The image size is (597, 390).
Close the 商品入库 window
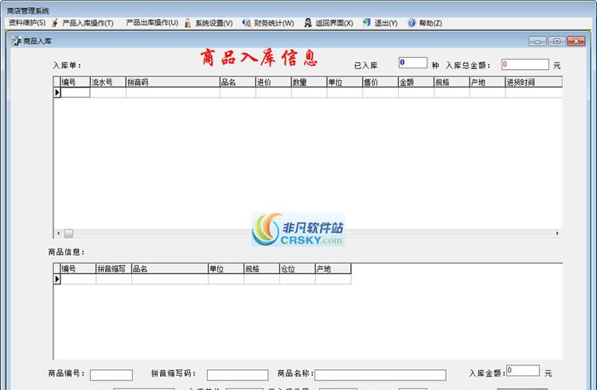576,41
